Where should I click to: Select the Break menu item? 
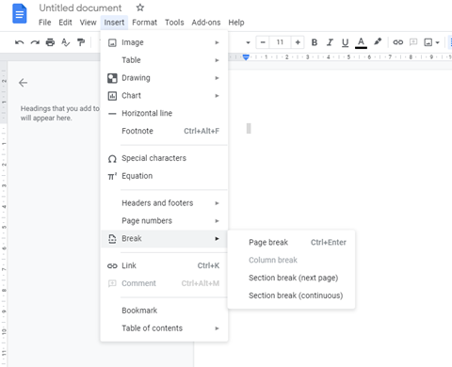click(164, 239)
